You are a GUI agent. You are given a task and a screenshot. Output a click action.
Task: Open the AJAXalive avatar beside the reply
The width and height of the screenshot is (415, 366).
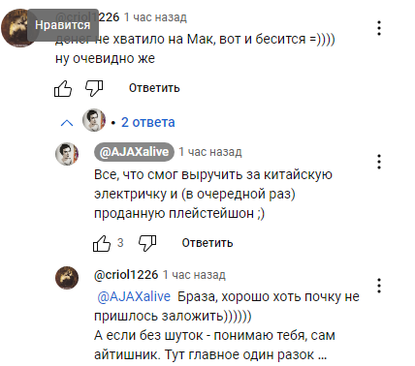[x=67, y=154]
